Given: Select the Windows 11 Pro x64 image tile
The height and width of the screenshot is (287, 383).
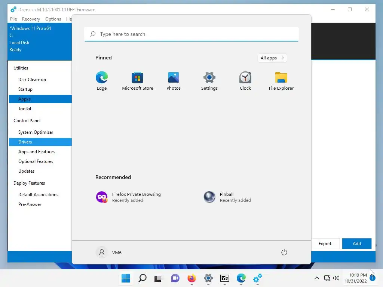Looking at the screenshot, I should (x=40, y=41).
